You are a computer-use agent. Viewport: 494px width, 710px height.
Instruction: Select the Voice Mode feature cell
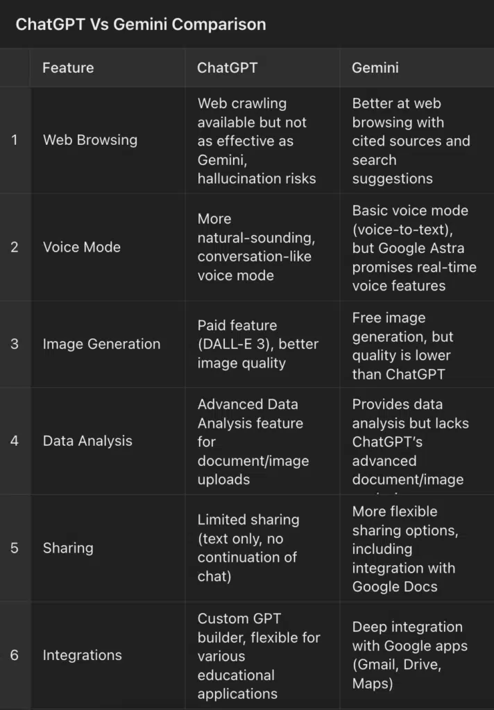(82, 247)
